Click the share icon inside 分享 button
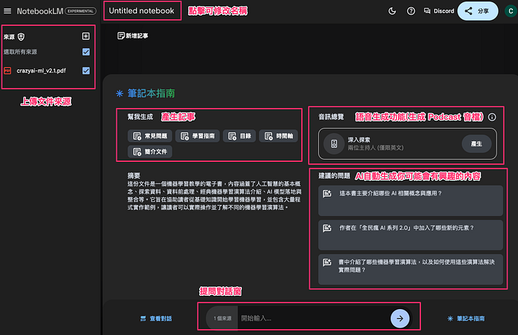Viewport: 518px width, 335px height. pos(468,11)
